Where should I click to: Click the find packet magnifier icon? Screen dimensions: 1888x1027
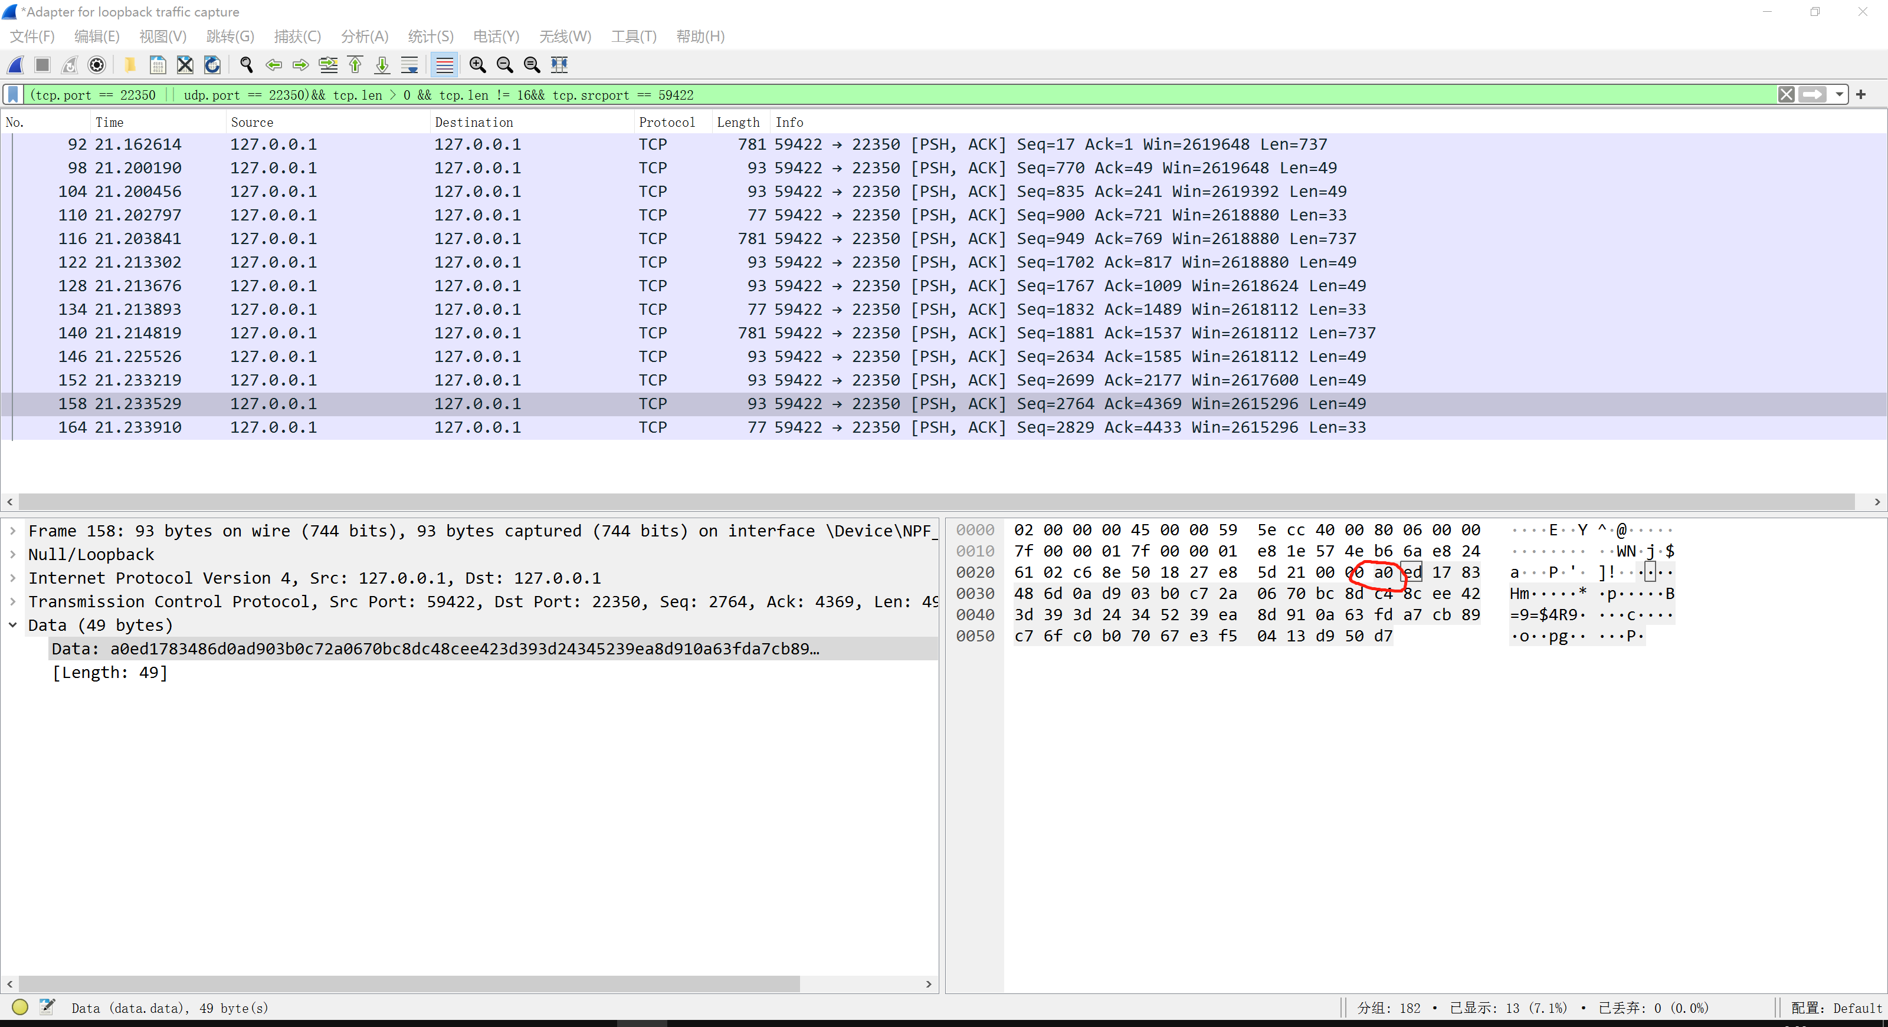pos(246,65)
